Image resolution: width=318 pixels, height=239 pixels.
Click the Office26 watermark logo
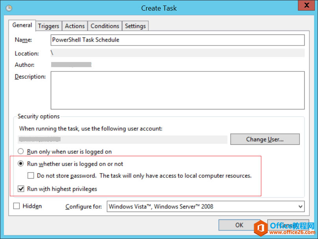point(262,228)
